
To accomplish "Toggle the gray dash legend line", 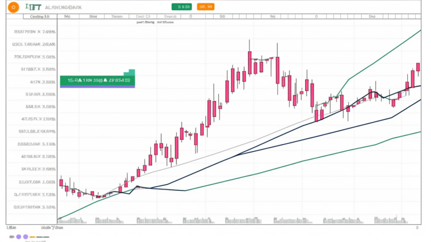I will [41, 236].
